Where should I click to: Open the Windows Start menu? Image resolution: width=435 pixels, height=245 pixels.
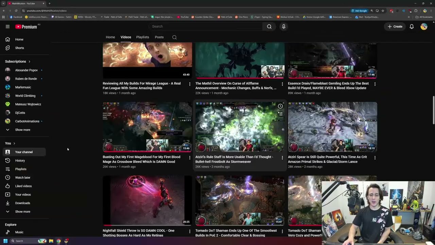point(5,241)
